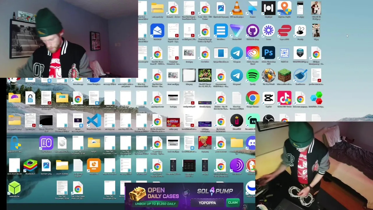Click The Real World globe icon
The width and height of the screenshot is (373, 210).
pos(268,76)
